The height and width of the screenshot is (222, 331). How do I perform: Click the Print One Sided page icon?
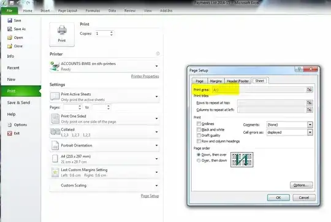point(55,119)
